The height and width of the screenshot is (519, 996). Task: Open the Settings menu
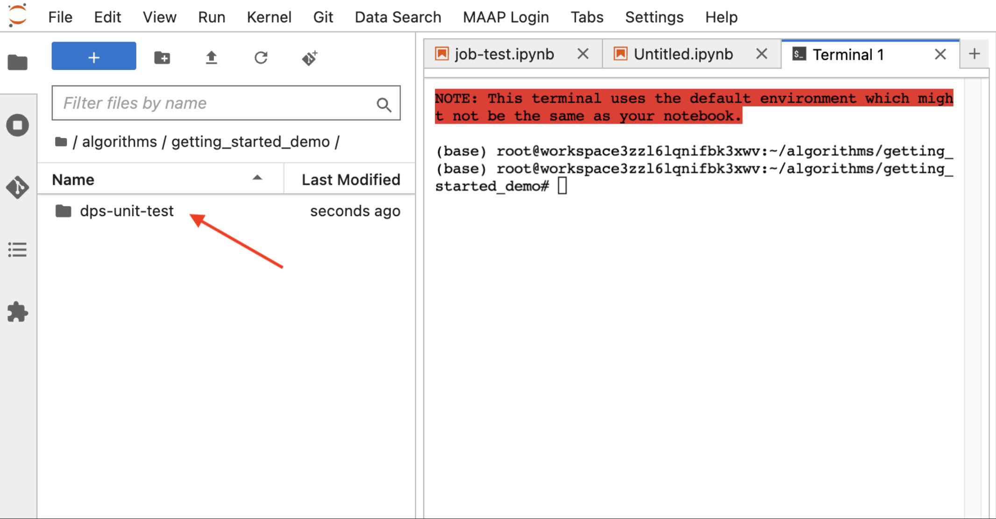pyautogui.click(x=654, y=17)
